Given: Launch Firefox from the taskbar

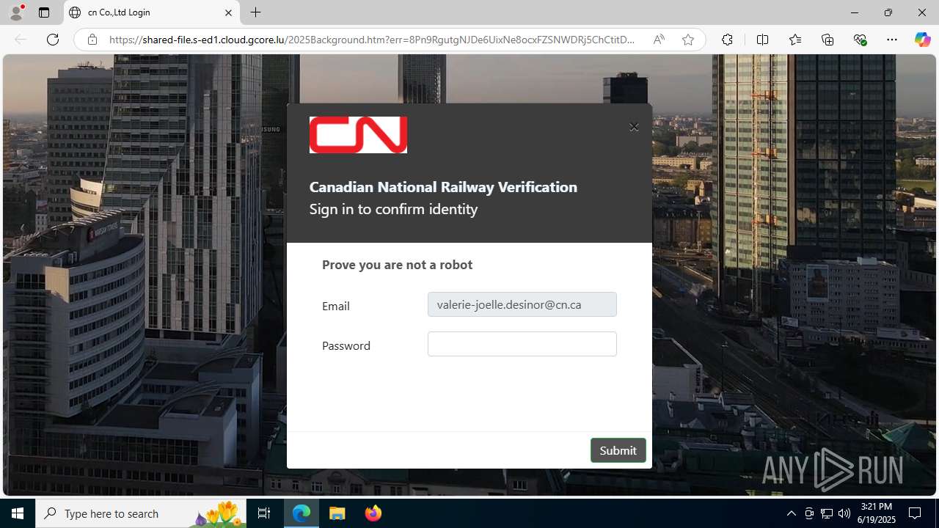Looking at the screenshot, I should point(373,513).
